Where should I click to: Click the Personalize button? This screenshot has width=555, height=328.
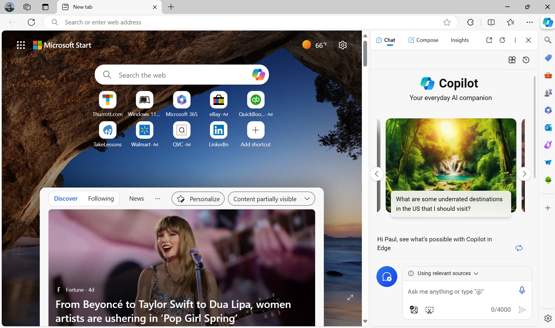(198, 199)
